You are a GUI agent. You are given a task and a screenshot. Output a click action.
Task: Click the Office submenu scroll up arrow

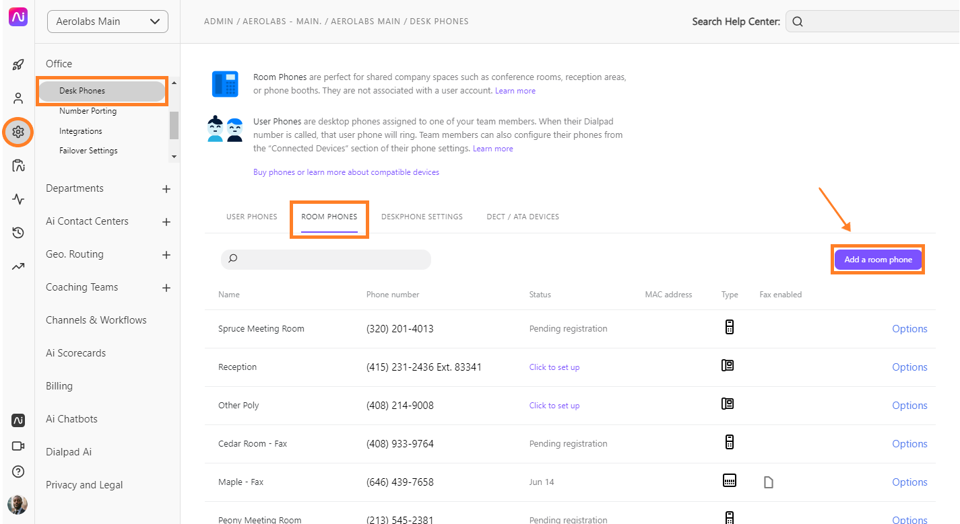(174, 83)
